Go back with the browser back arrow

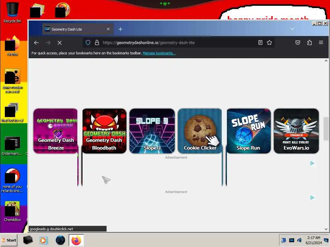pos(36,43)
